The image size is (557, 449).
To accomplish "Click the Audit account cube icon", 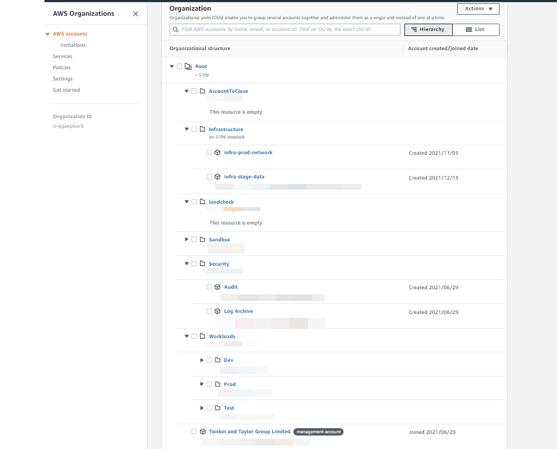I will coord(217,287).
